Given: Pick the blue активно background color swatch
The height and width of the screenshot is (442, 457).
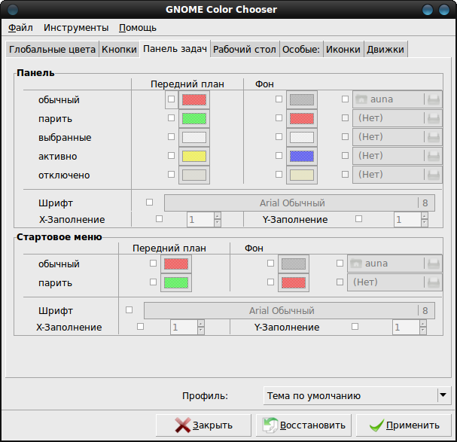Looking at the screenshot, I should coord(302,156).
